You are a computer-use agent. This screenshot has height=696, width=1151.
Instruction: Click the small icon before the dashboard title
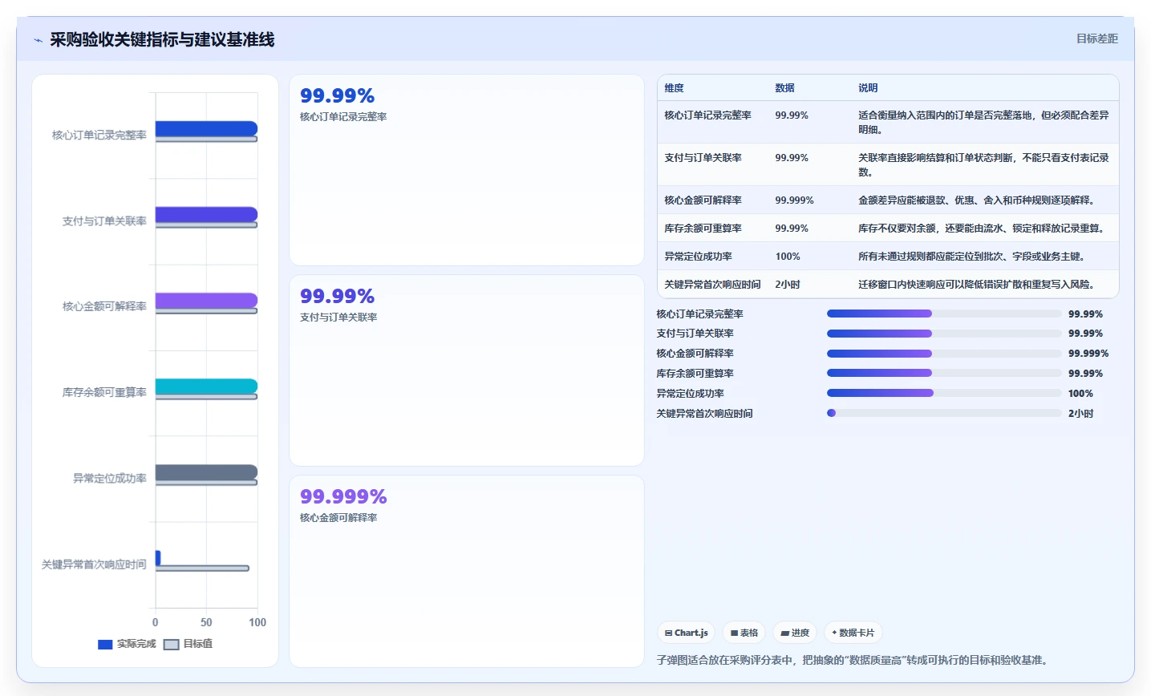point(38,40)
